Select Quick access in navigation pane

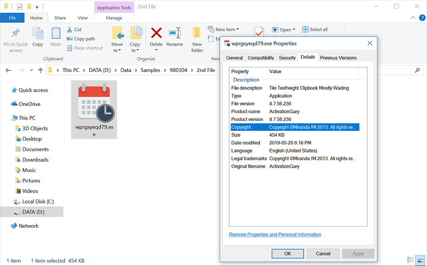[30, 90]
